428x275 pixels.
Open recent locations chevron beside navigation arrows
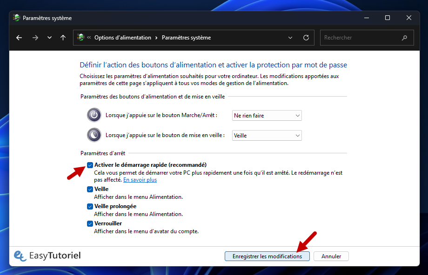49,38
